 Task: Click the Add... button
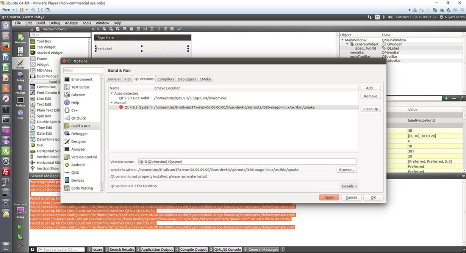[x=371, y=88]
